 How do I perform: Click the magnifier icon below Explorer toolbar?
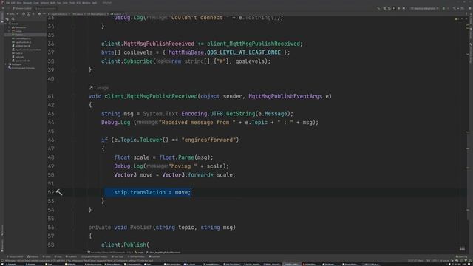click(x=13, y=18)
